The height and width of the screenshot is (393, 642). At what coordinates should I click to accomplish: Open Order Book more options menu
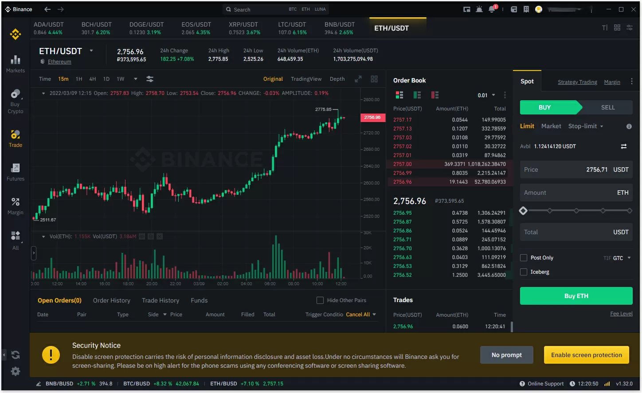[505, 95]
